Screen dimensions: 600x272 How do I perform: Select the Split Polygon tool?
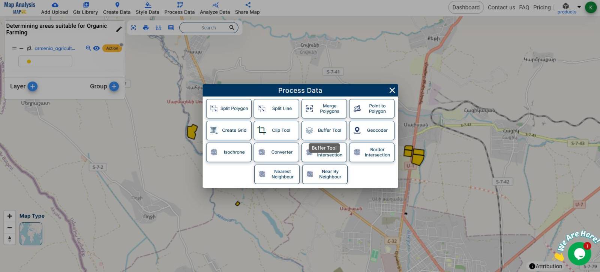(229, 109)
